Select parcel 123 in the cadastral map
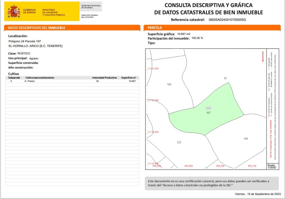This screenshot has height=199, width=285. point(179,143)
